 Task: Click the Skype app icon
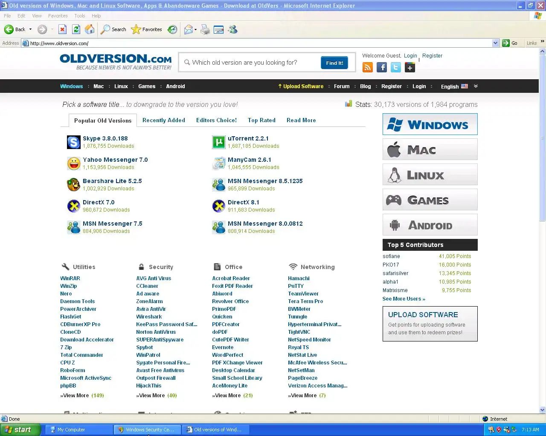[74, 142]
